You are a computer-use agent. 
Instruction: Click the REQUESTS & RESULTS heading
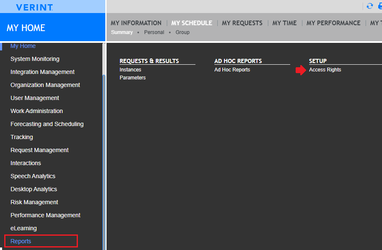coord(149,61)
